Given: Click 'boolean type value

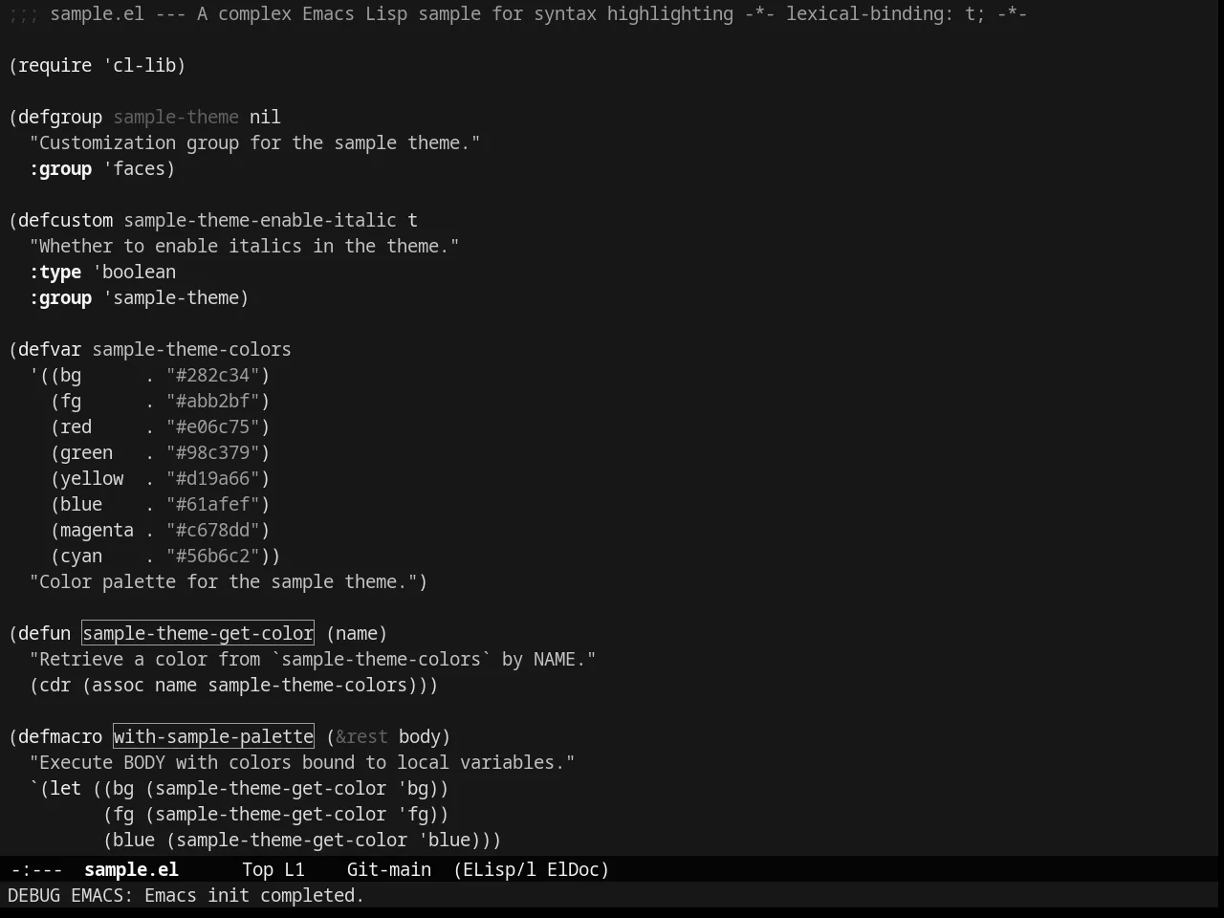Looking at the screenshot, I should click(x=134, y=272).
